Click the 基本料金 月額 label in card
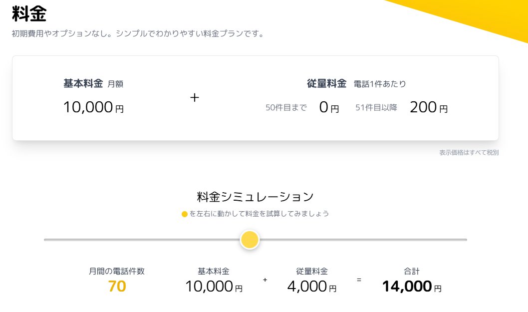The image size is (528, 312). (x=93, y=83)
